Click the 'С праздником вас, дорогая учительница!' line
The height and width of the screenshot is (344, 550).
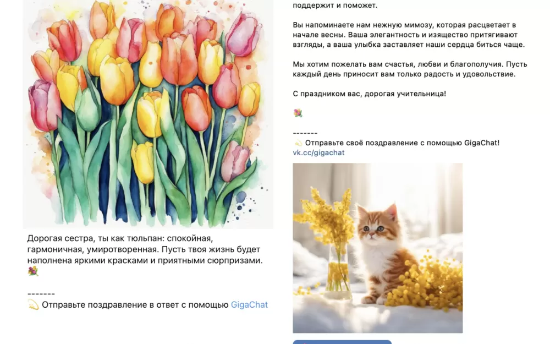(370, 94)
